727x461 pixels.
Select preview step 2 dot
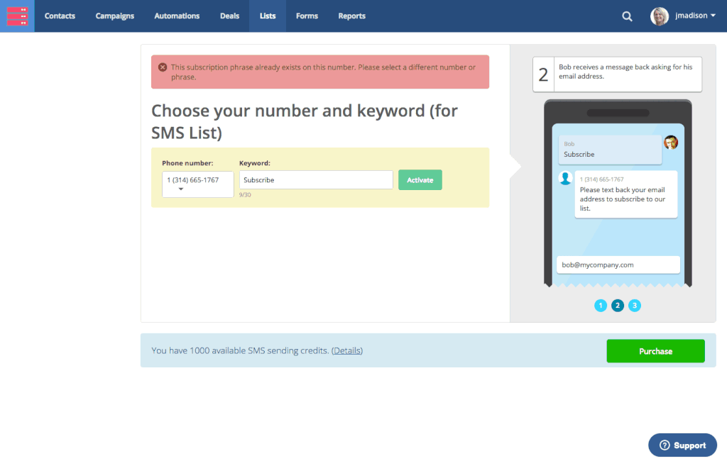[618, 305]
